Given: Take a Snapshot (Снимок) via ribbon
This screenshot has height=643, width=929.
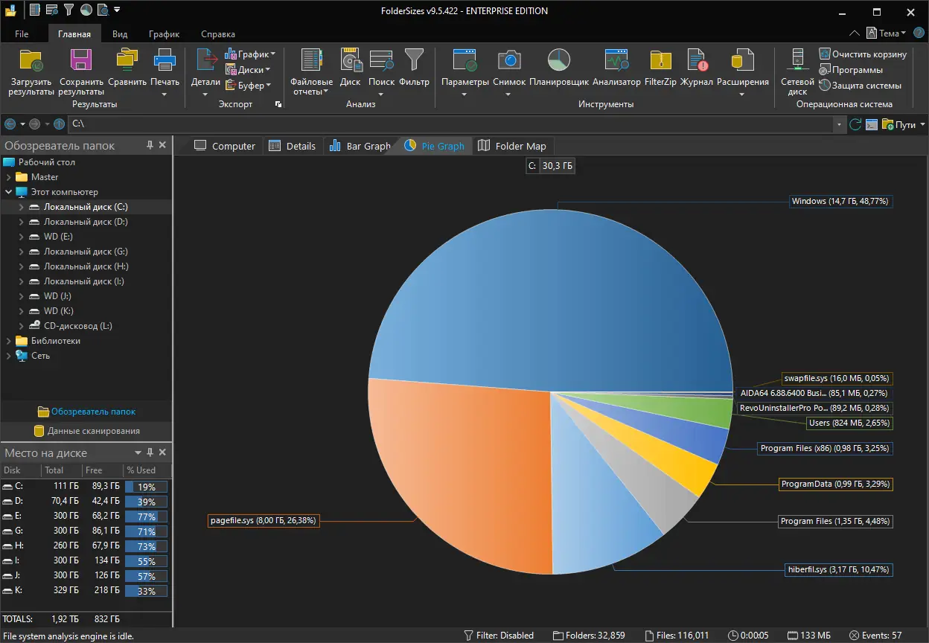Looking at the screenshot, I should click(509, 64).
